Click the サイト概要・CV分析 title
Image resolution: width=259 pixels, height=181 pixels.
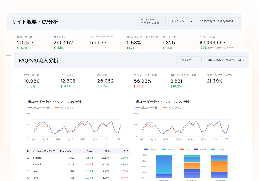pyautogui.click(x=35, y=22)
